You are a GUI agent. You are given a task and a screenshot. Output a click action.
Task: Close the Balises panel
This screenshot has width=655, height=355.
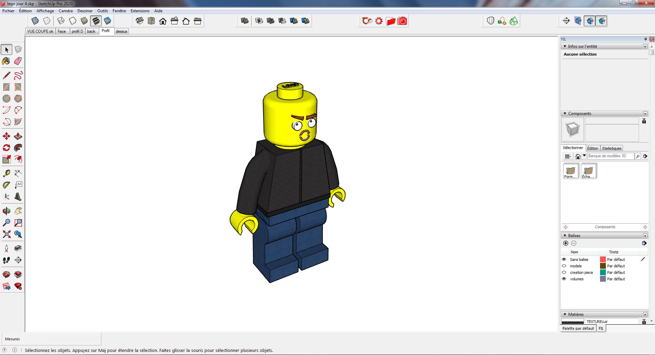645,236
